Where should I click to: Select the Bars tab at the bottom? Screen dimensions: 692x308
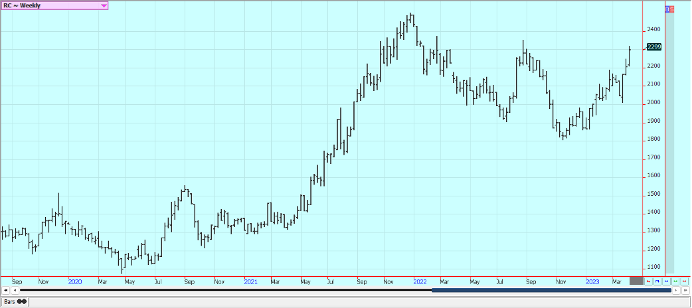point(15,302)
